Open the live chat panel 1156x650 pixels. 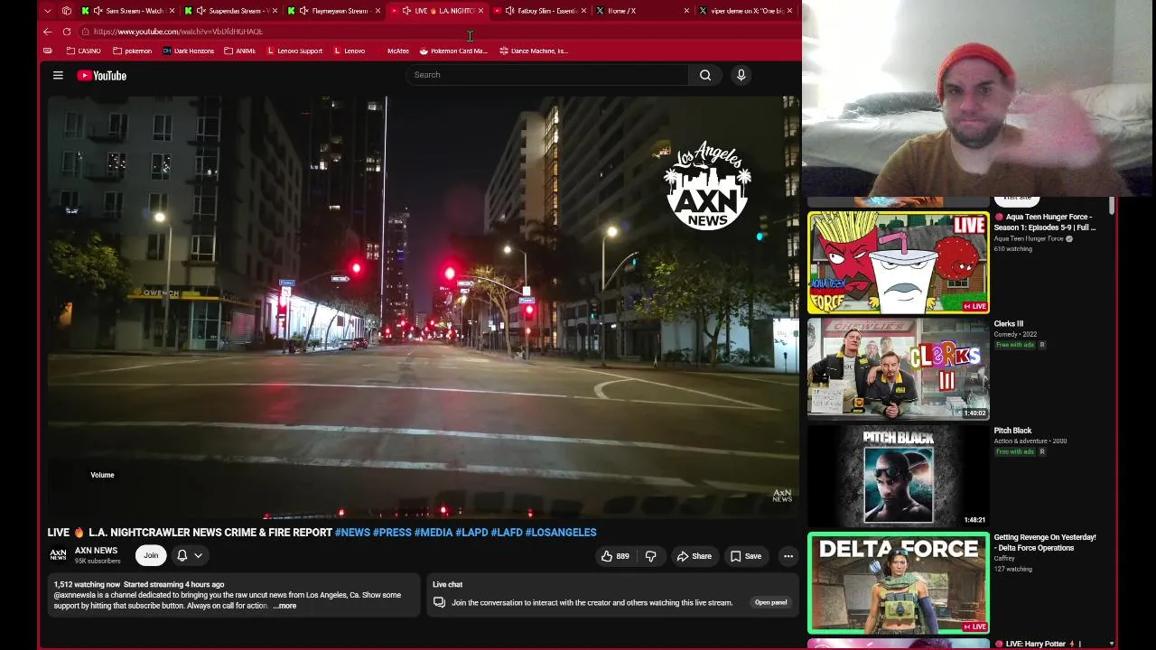770,602
